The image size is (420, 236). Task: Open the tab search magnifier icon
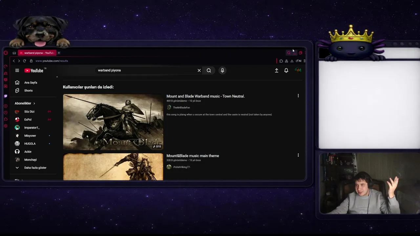(289, 53)
